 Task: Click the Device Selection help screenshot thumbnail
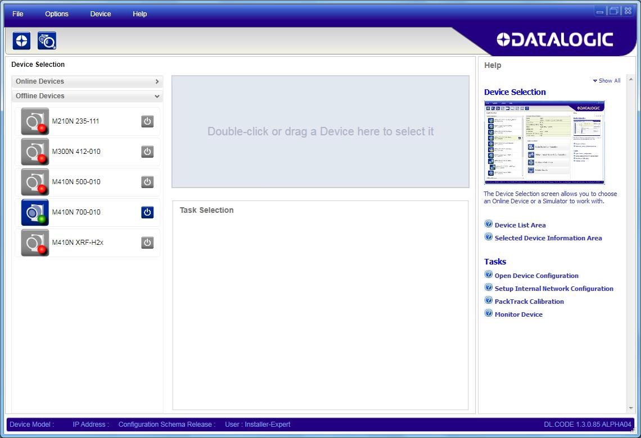pos(544,143)
